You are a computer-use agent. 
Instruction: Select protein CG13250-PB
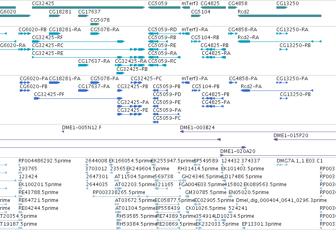[x=295, y=94]
